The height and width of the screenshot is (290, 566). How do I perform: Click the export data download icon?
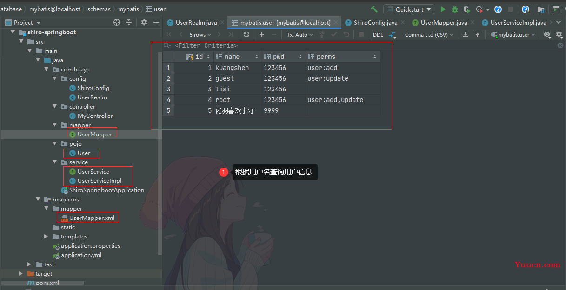click(x=466, y=35)
